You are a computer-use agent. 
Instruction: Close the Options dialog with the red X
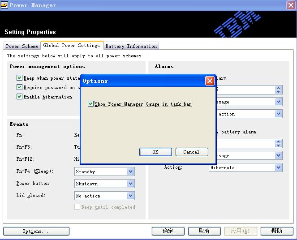pyautogui.click(x=210, y=81)
